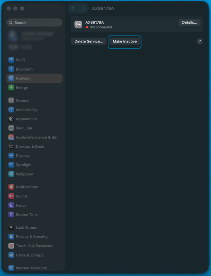Image resolution: width=211 pixels, height=276 pixels.
Task: Open Notifications in the sidebar
Action: (27, 187)
